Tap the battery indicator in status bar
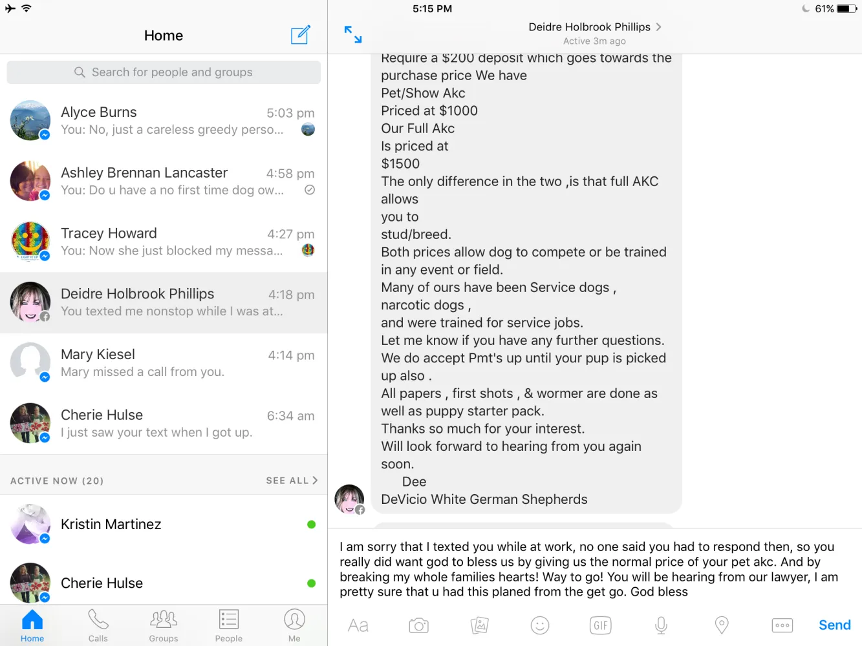 pos(846,8)
